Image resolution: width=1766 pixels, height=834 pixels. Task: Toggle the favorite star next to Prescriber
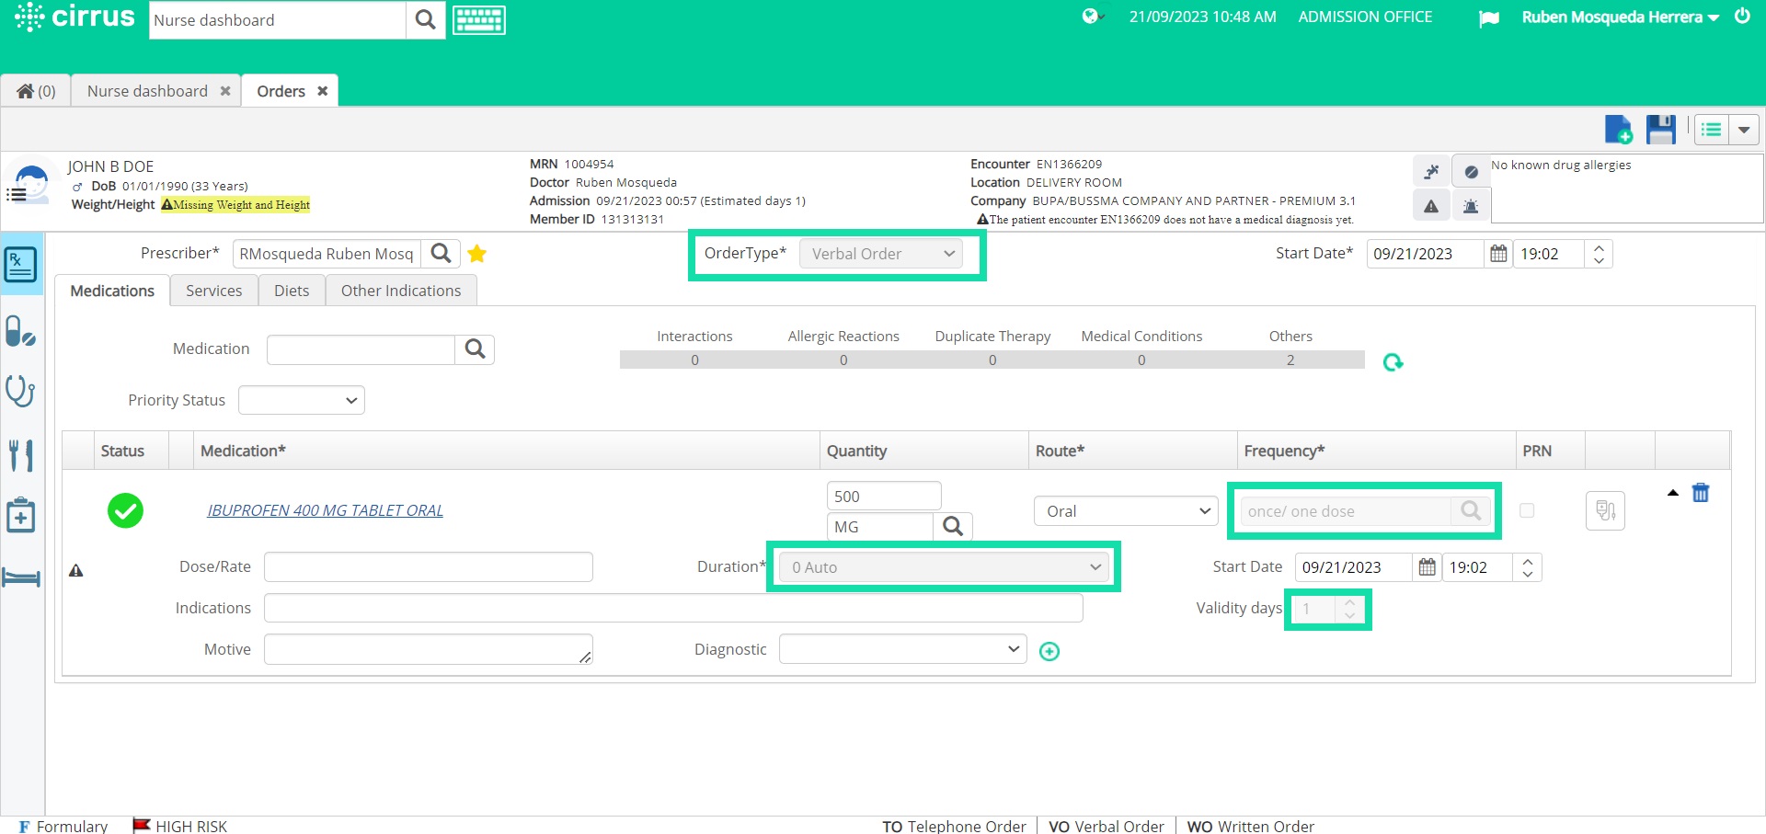coord(476,254)
